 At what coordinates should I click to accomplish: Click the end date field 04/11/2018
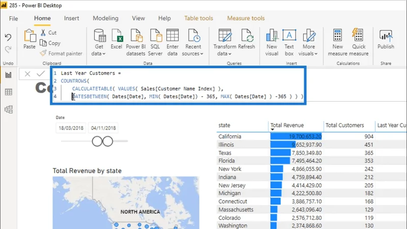click(x=103, y=128)
